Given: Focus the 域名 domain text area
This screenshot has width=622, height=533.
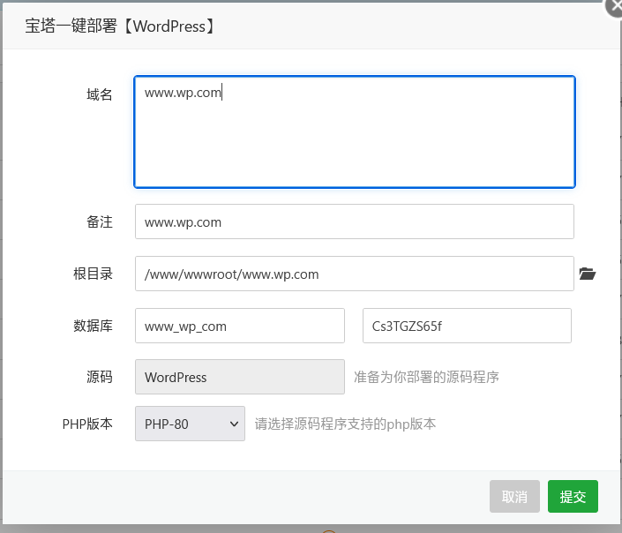Looking at the screenshot, I should coord(355,131).
